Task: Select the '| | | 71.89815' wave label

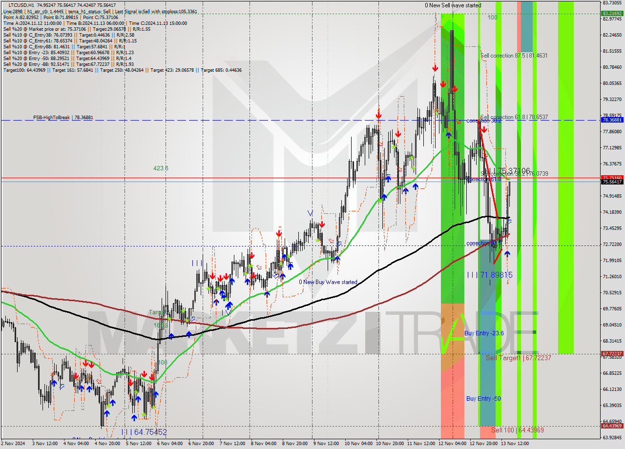Action: (x=490, y=275)
